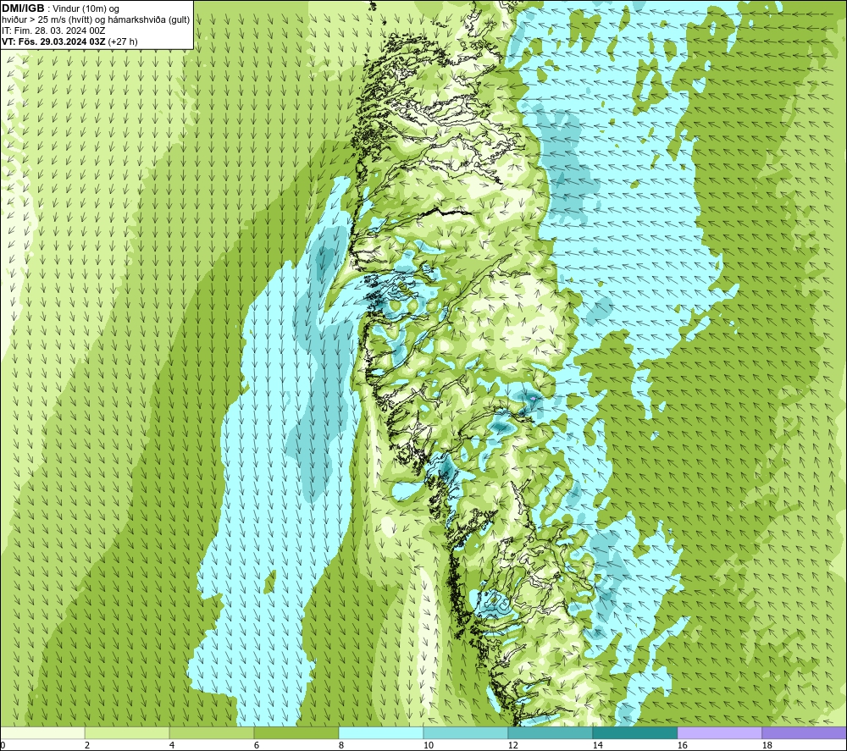This screenshot has width=847, height=751.
Task: Click the medium green 4–6 m/s legend swatch
Action: [x=212, y=733]
